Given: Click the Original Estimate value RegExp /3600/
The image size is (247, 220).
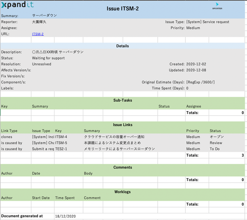Looking at the screenshot, I should coord(200,82).
